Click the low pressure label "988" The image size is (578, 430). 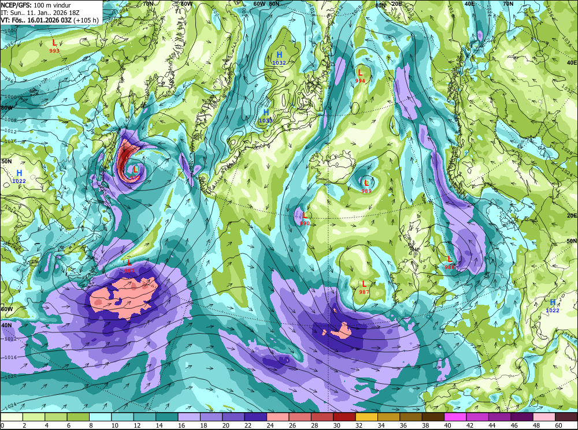(x=450, y=267)
